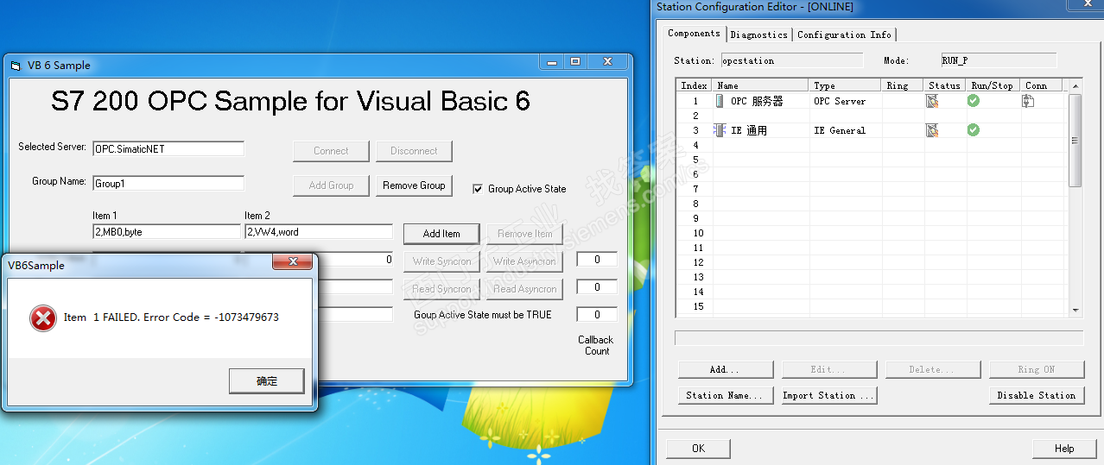1104x465 pixels.
Task: Click status icon in IE General row
Action: tap(932, 130)
